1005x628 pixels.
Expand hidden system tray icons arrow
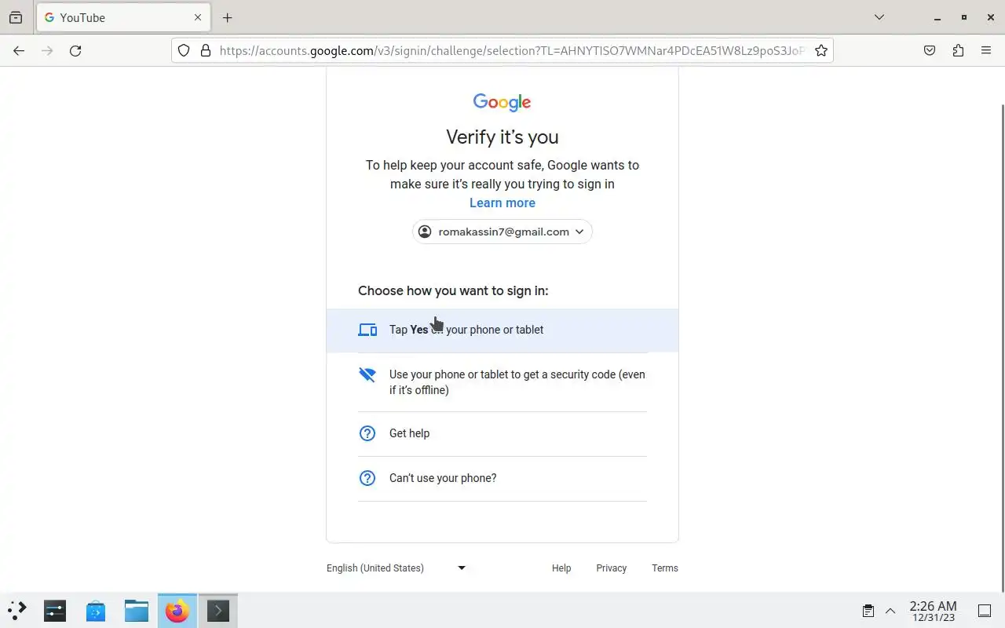point(890,611)
